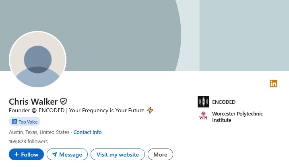Click the WPI school logo
Viewport: 289px width, 167px height.
pyautogui.click(x=203, y=116)
